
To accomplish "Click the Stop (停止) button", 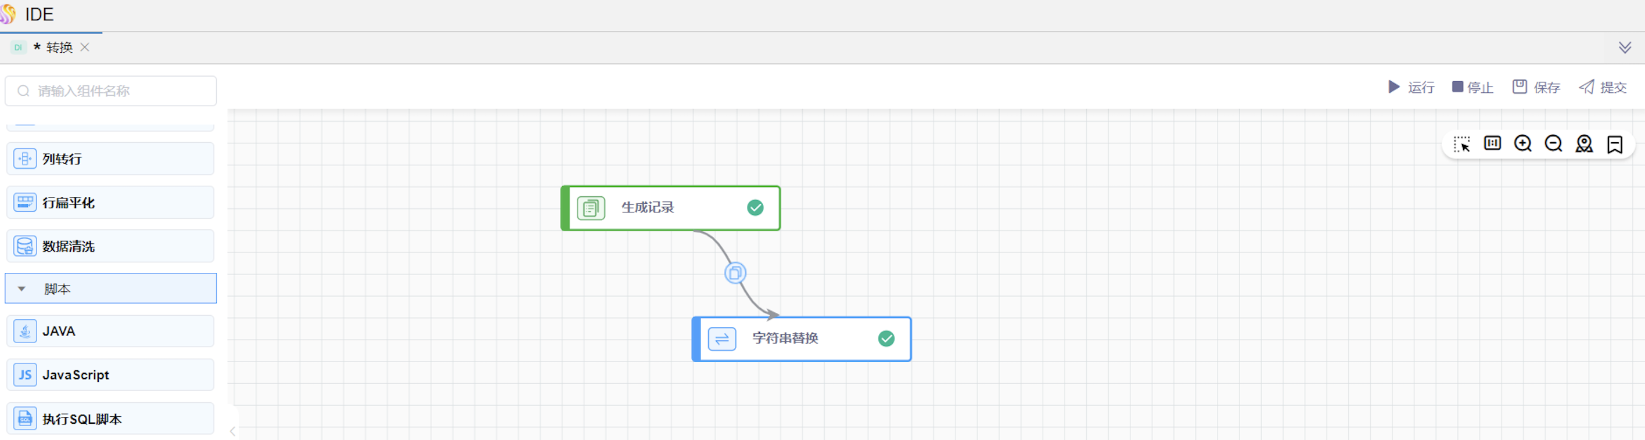I will click(1472, 87).
